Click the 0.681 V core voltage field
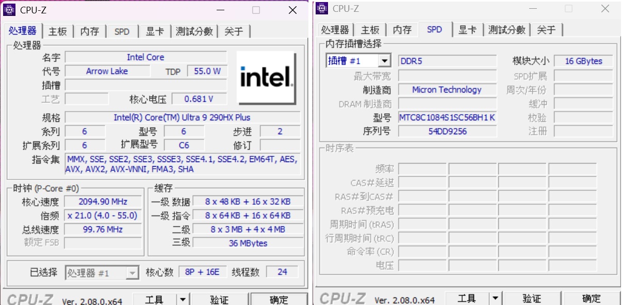 pos(199,99)
